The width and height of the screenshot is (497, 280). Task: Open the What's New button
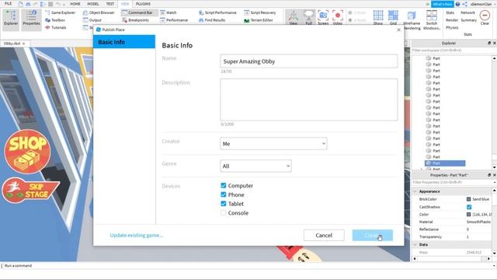point(443,4)
